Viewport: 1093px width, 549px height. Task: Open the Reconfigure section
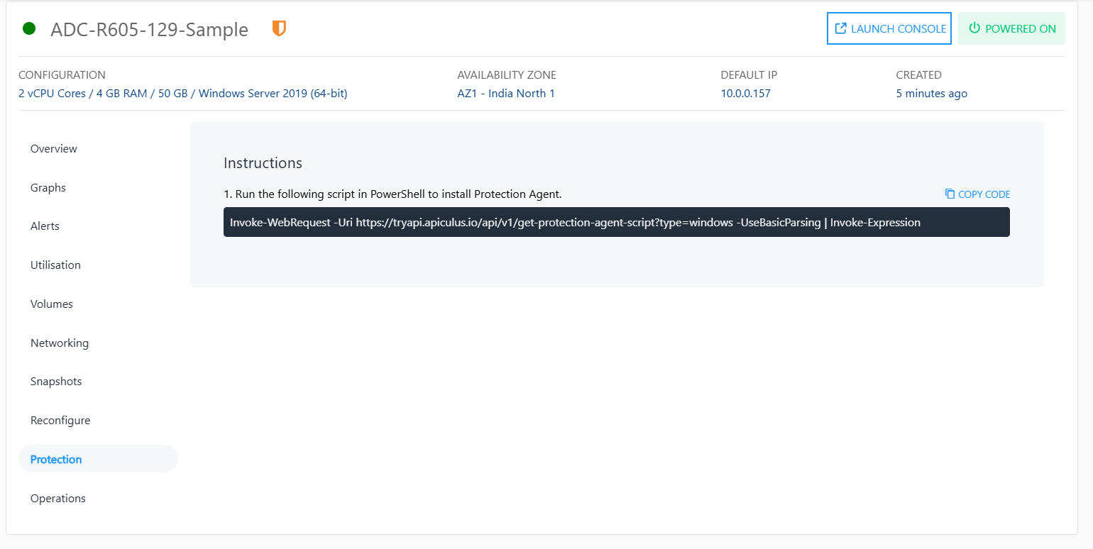(x=60, y=420)
